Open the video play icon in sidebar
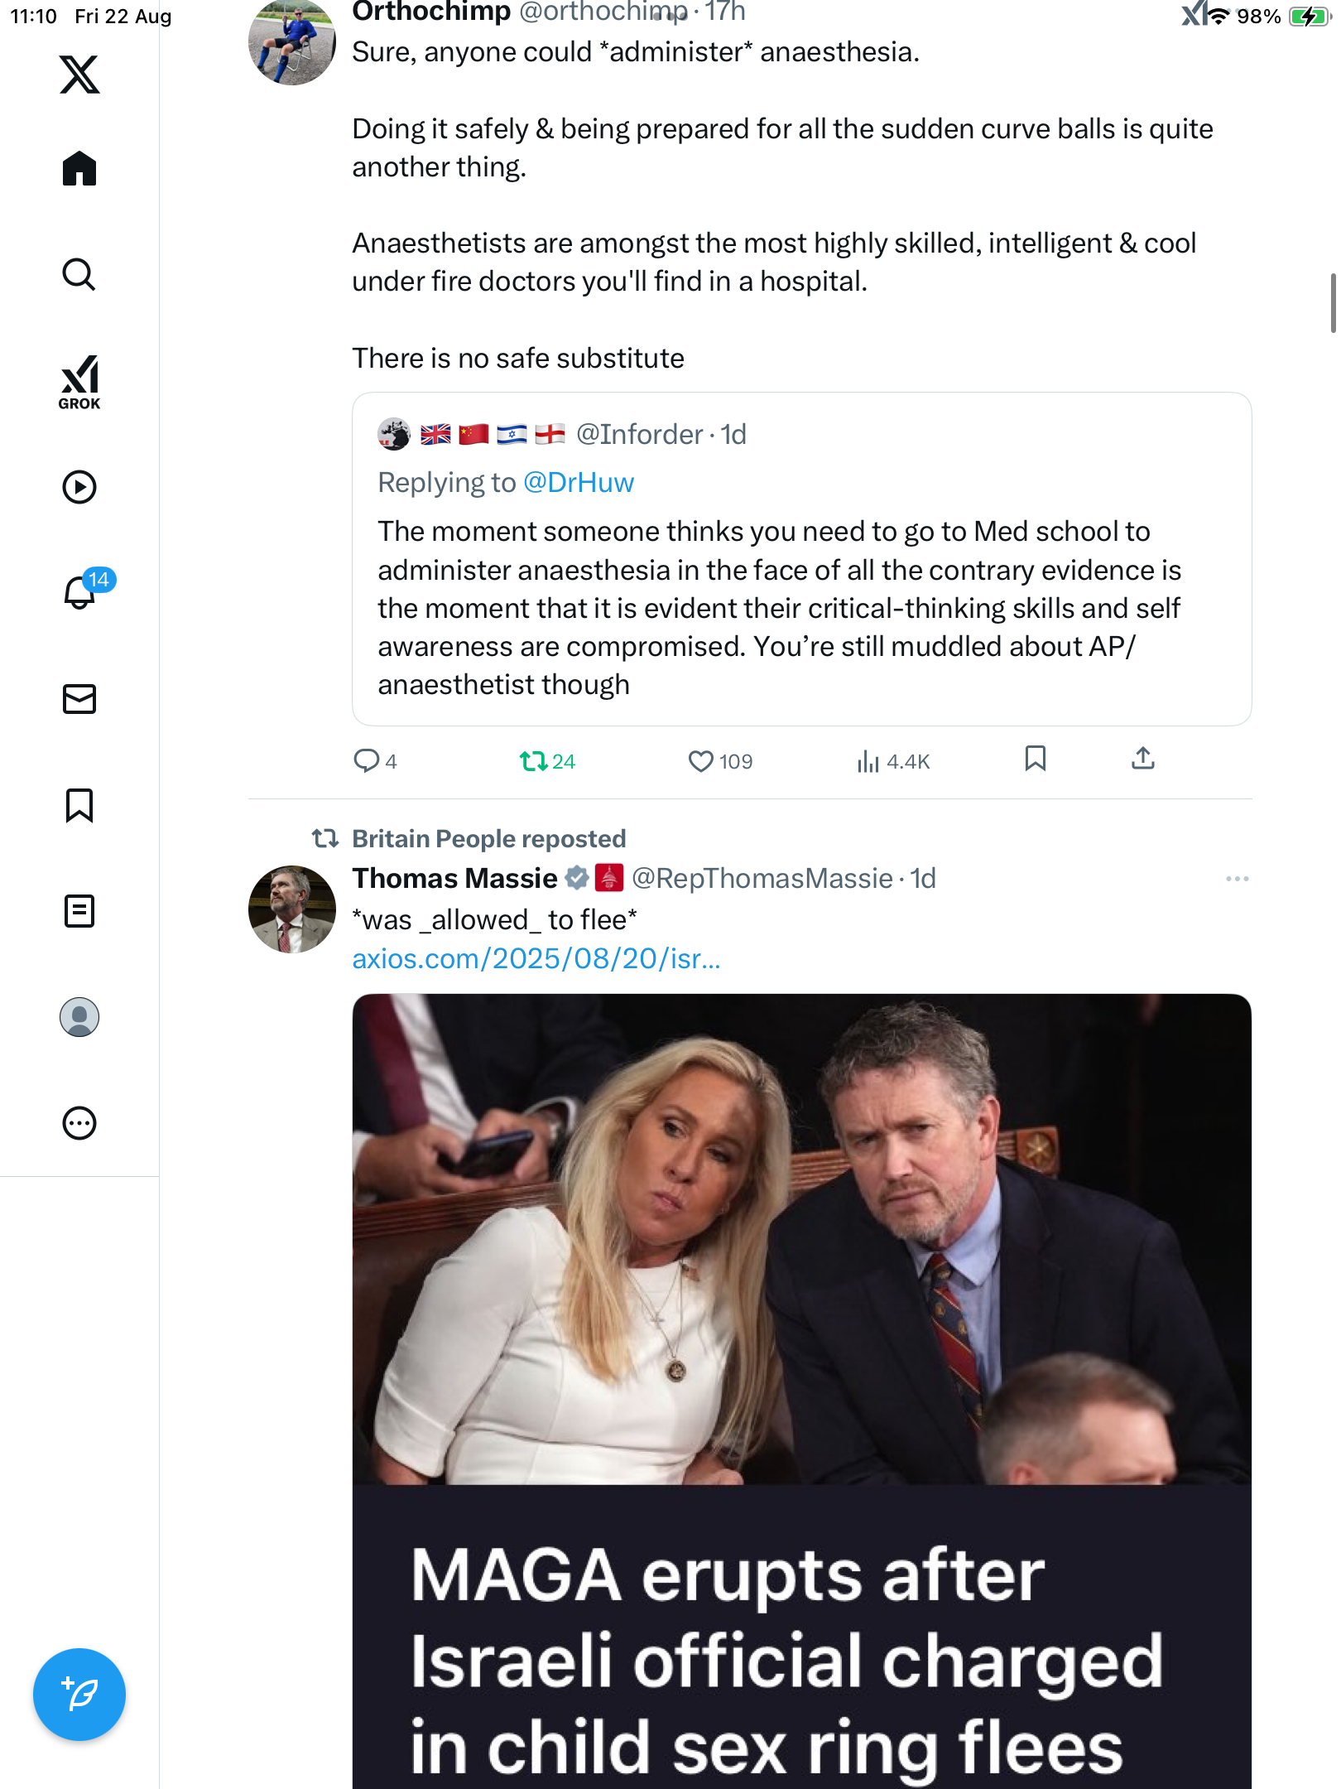Image resolution: width=1341 pixels, height=1789 pixels. (79, 487)
